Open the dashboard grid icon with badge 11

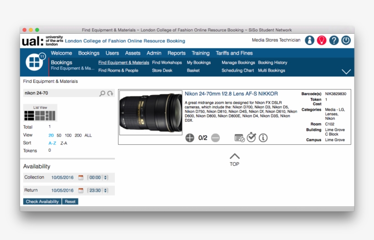(35, 61)
